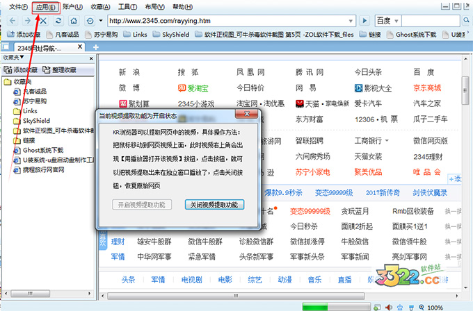Image resolution: width=473 pixels, height=311 pixels.
Task: Select 音乐 category tab
Action: [314, 280]
